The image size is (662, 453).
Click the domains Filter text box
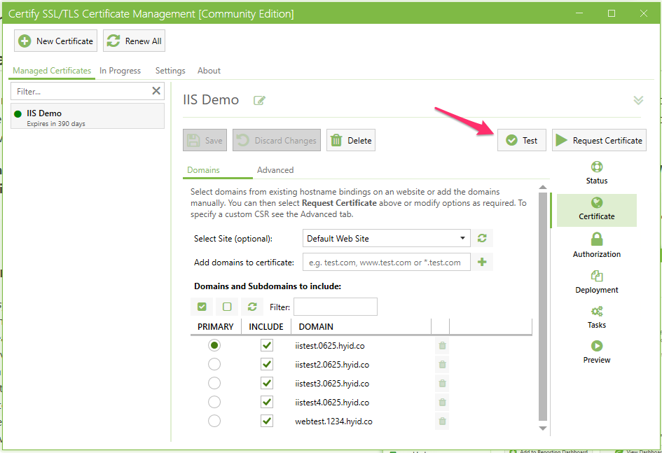coord(336,307)
